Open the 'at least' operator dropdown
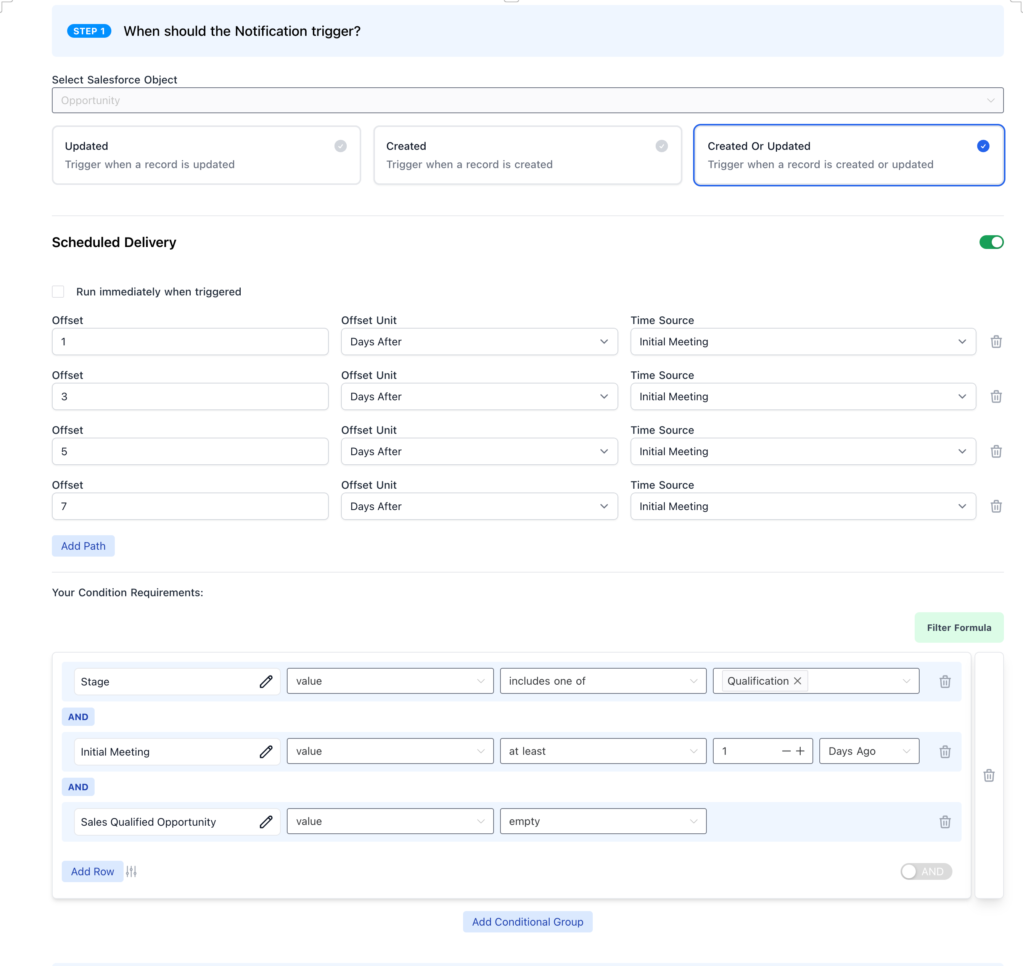The height and width of the screenshot is (966, 1023). 603,751
